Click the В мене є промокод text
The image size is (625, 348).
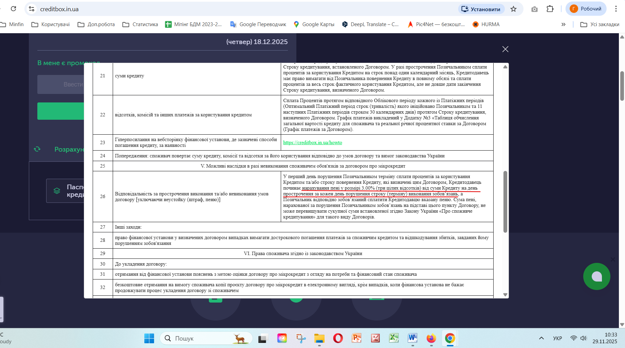(x=69, y=63)
